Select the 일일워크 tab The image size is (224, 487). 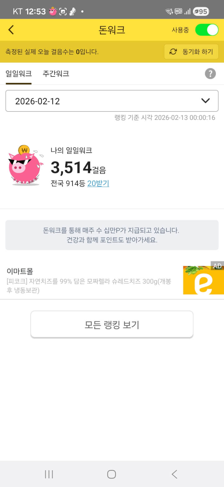(19, 74)
